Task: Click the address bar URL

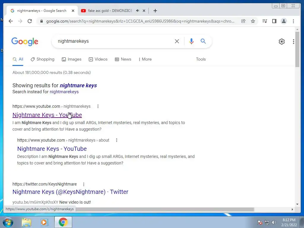Action: 140,21
